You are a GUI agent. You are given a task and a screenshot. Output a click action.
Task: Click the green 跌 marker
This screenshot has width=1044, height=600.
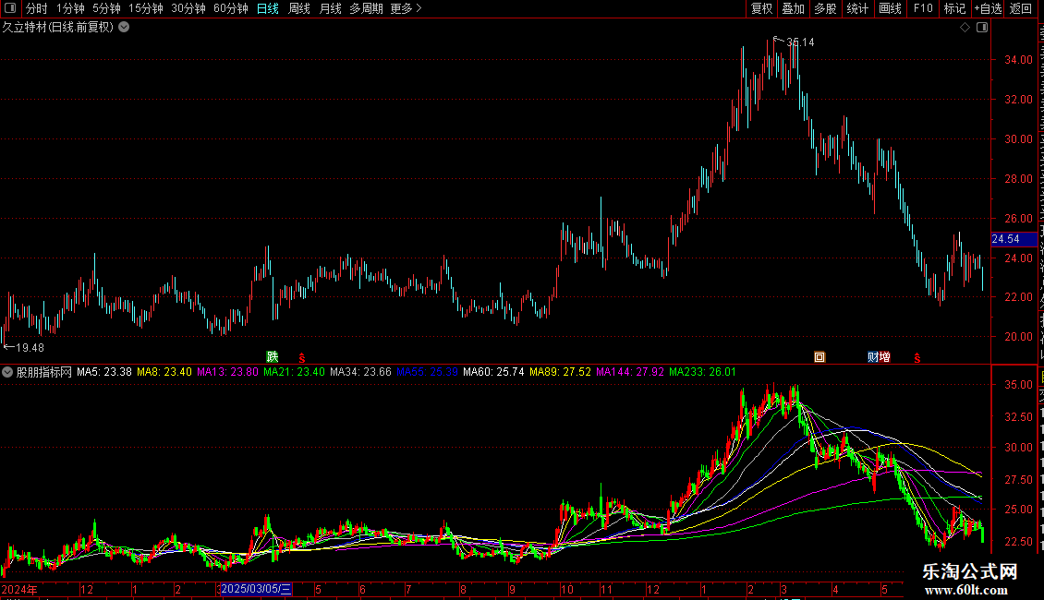point(273,357)
